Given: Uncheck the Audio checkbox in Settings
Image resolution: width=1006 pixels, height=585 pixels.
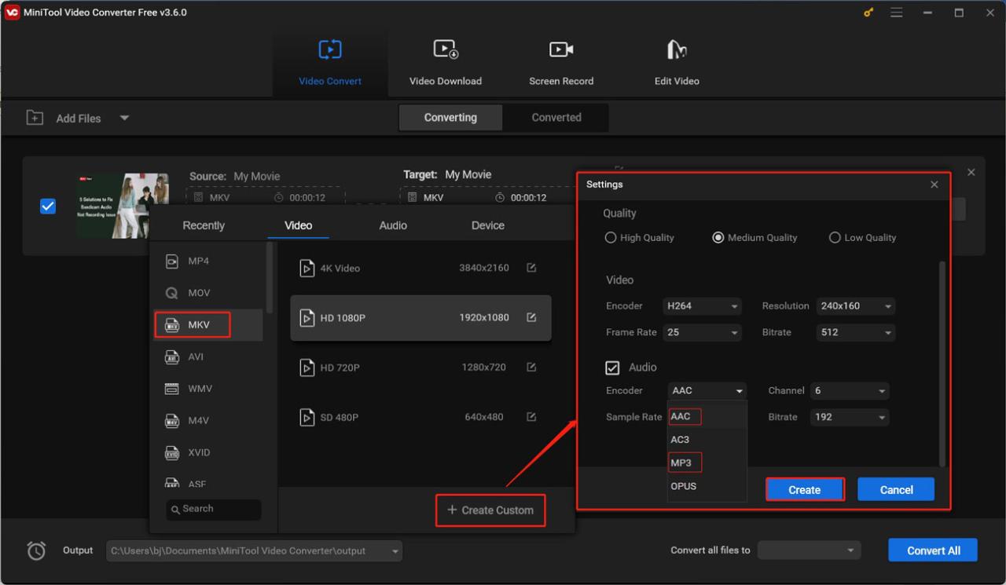Looking at the screenshot, I should pos(613,367).
